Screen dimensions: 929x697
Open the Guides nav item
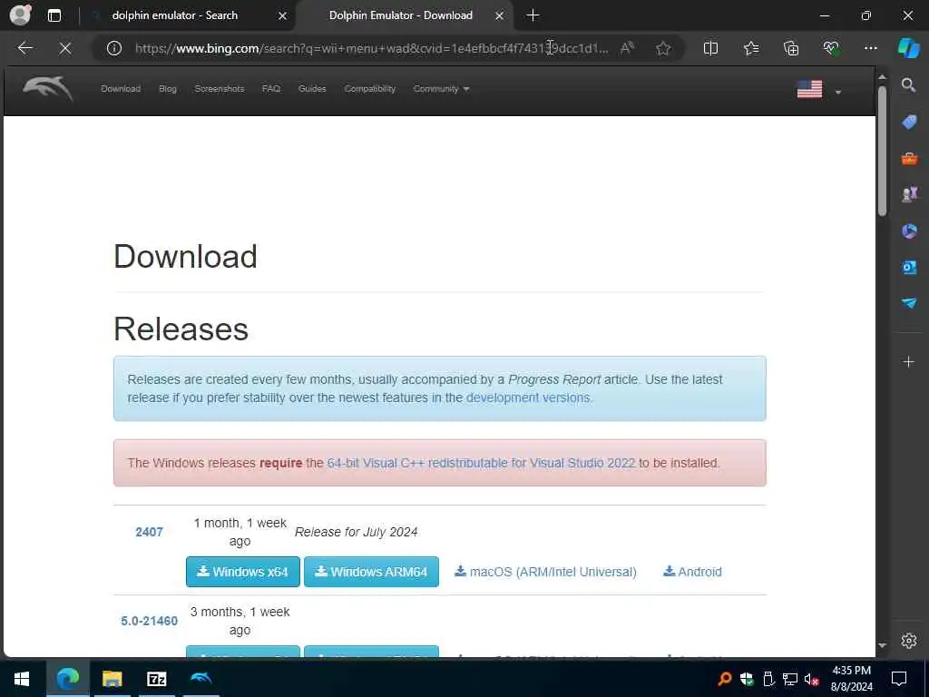click(312, 89)
